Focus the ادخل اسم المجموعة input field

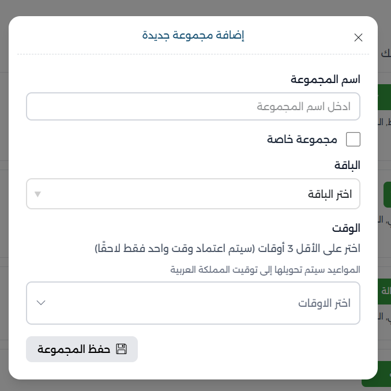[193, 107]
